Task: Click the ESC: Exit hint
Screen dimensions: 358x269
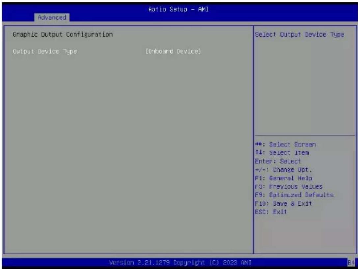Action: 271,212
